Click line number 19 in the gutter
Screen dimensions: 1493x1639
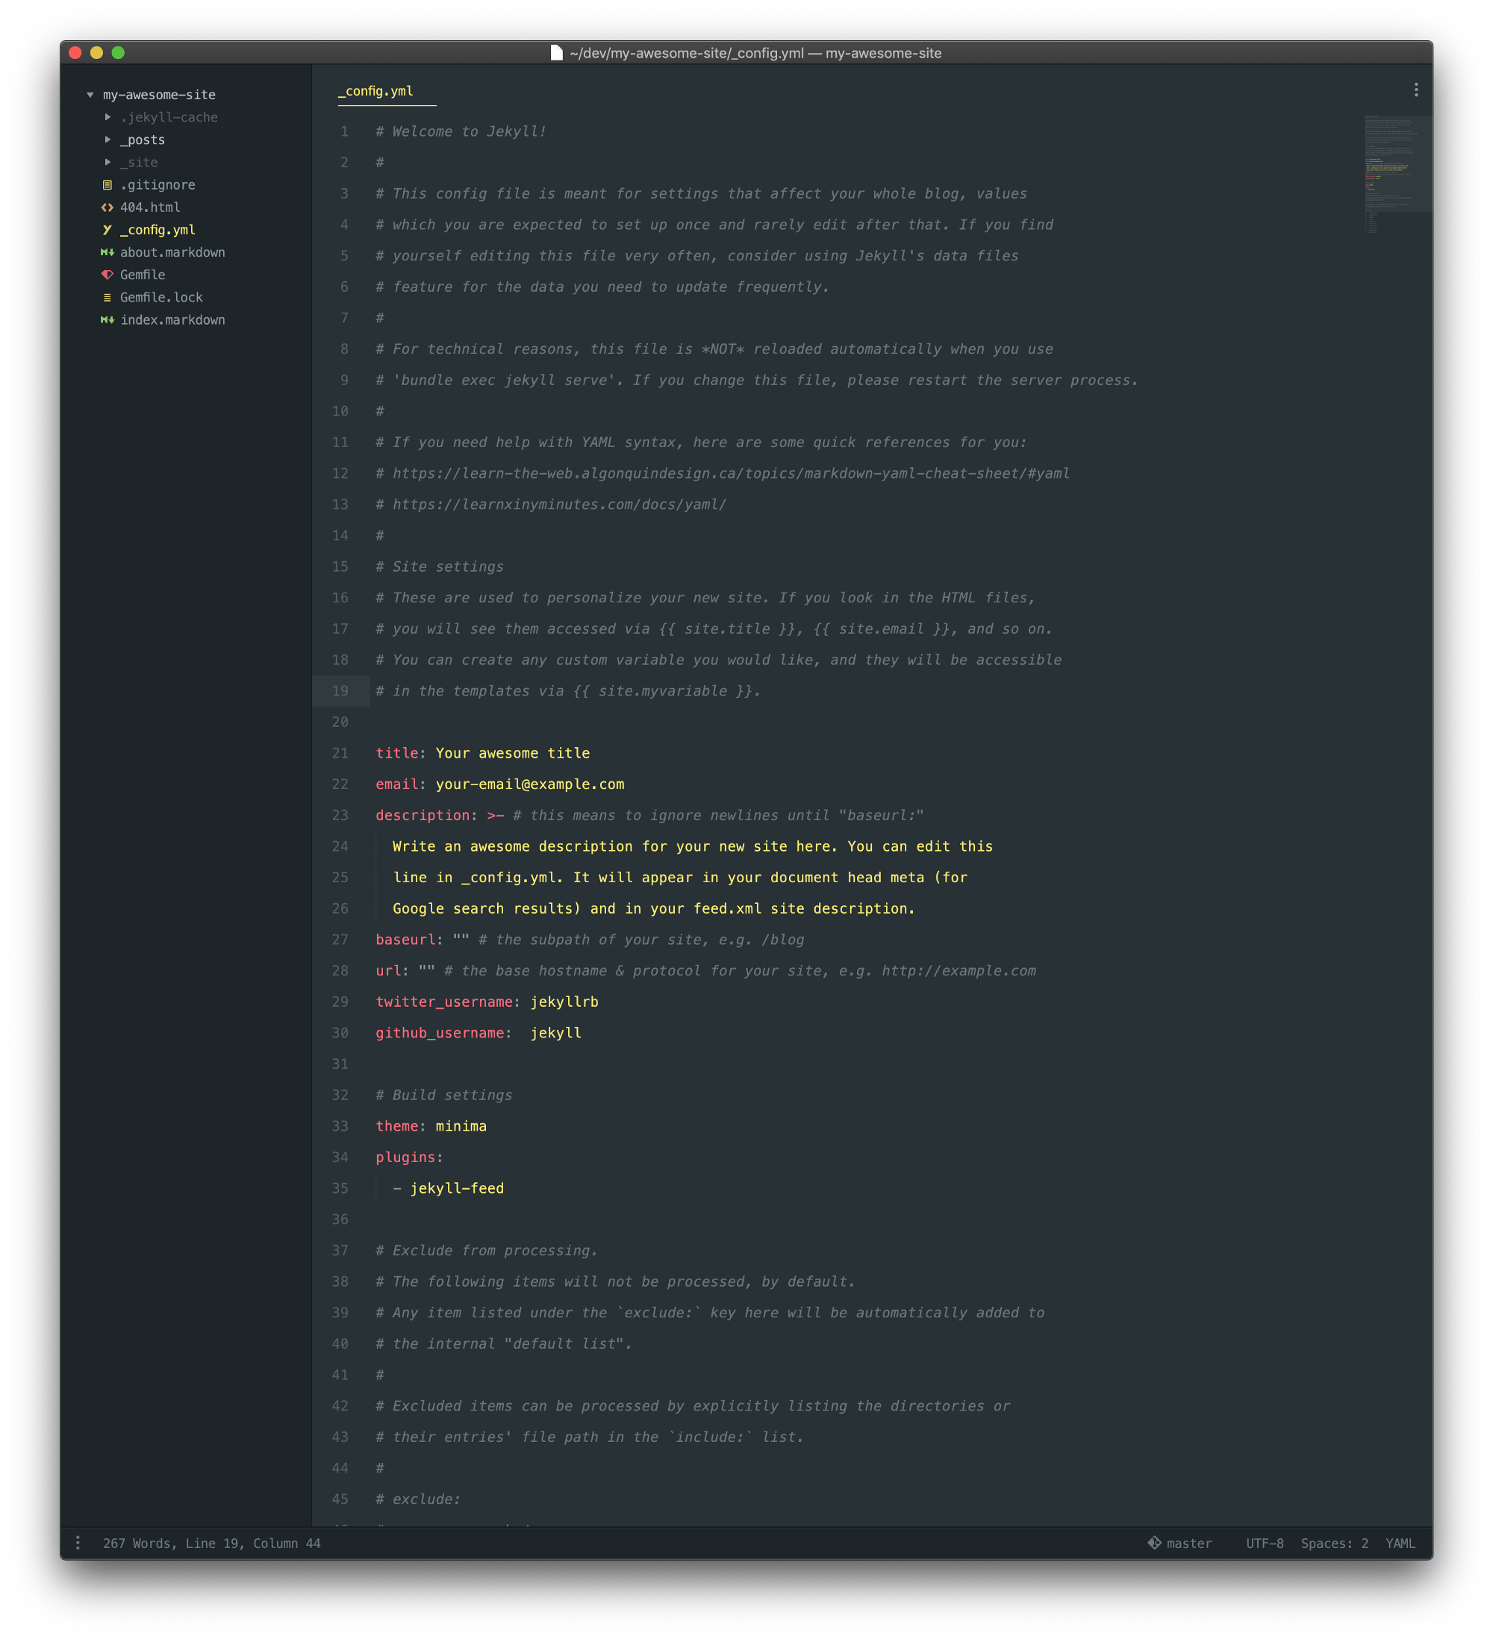pyautogui.click(x=340, y=691)
